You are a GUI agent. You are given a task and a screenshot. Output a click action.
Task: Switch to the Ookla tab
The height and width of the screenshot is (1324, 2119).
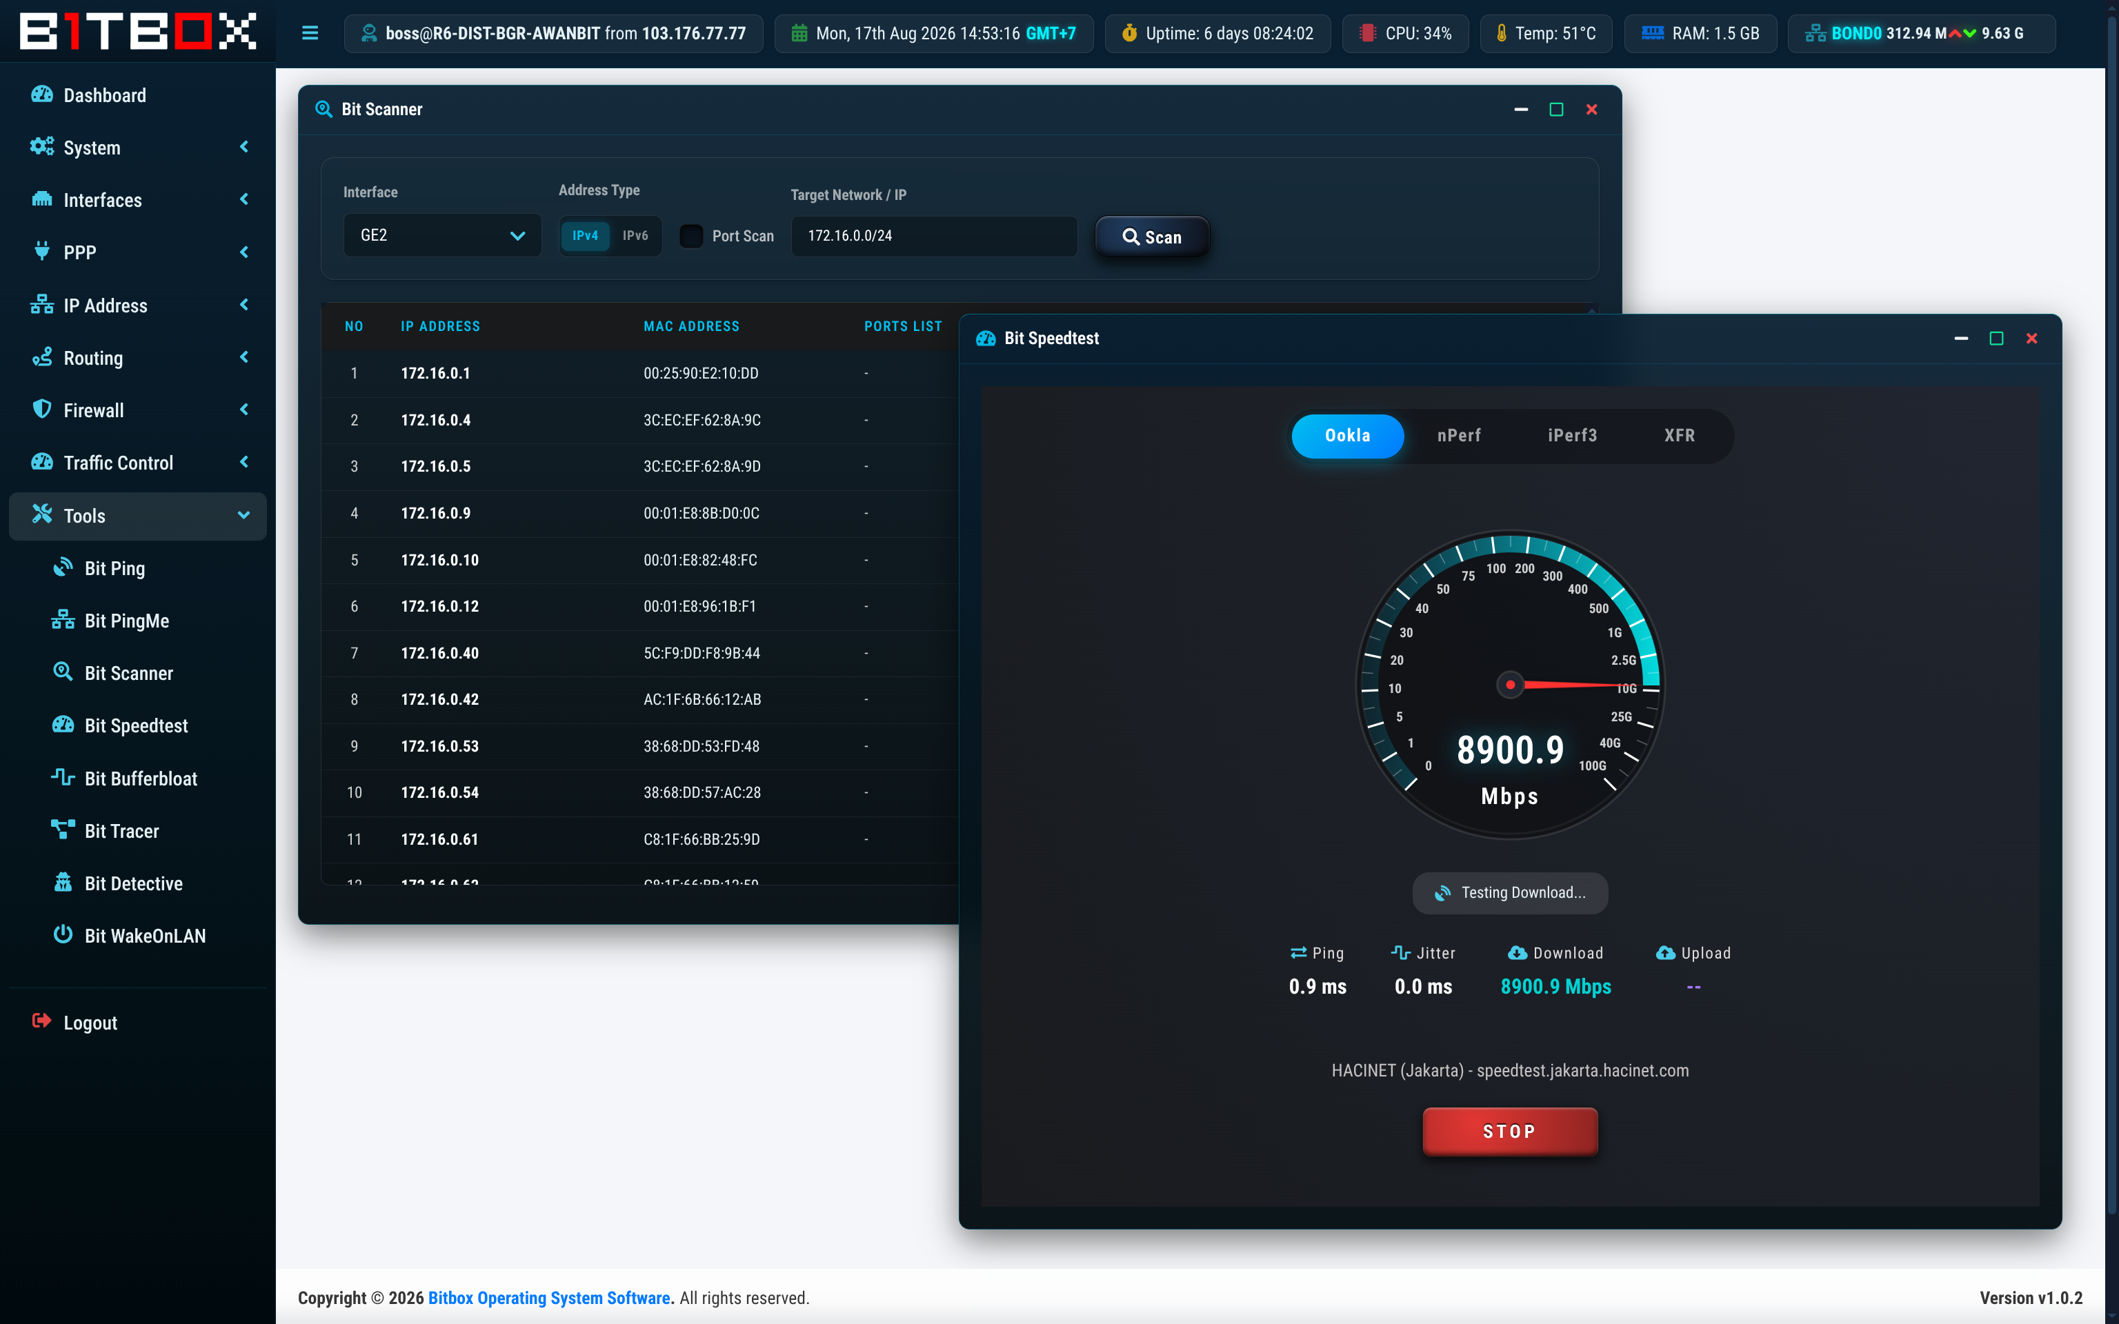point(1348,435)
